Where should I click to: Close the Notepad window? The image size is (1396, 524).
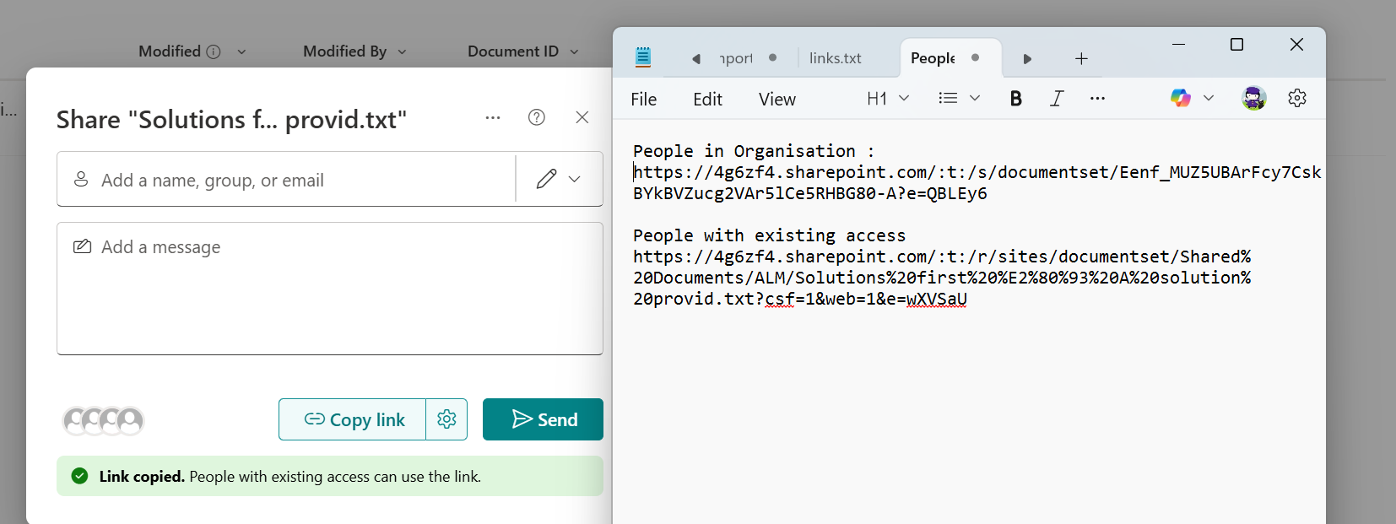click(1296, 44)
